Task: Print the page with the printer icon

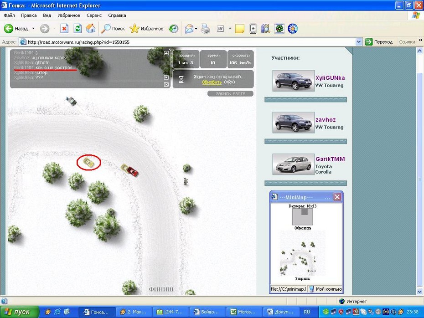Action: [206, 28]
